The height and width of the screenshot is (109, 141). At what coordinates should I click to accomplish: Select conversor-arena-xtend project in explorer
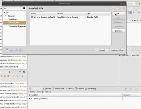pyautogui.click(x=9, y=67)
